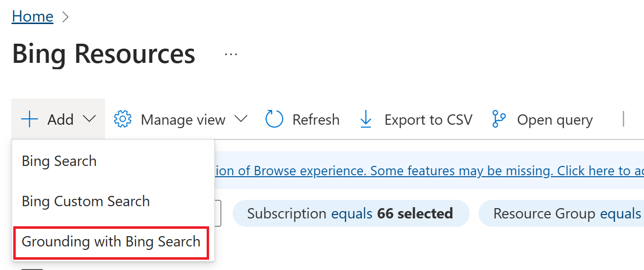Edit the Subscription equals 66 selected filter
This screenshot has width=644, height=270.
[351, 214]
